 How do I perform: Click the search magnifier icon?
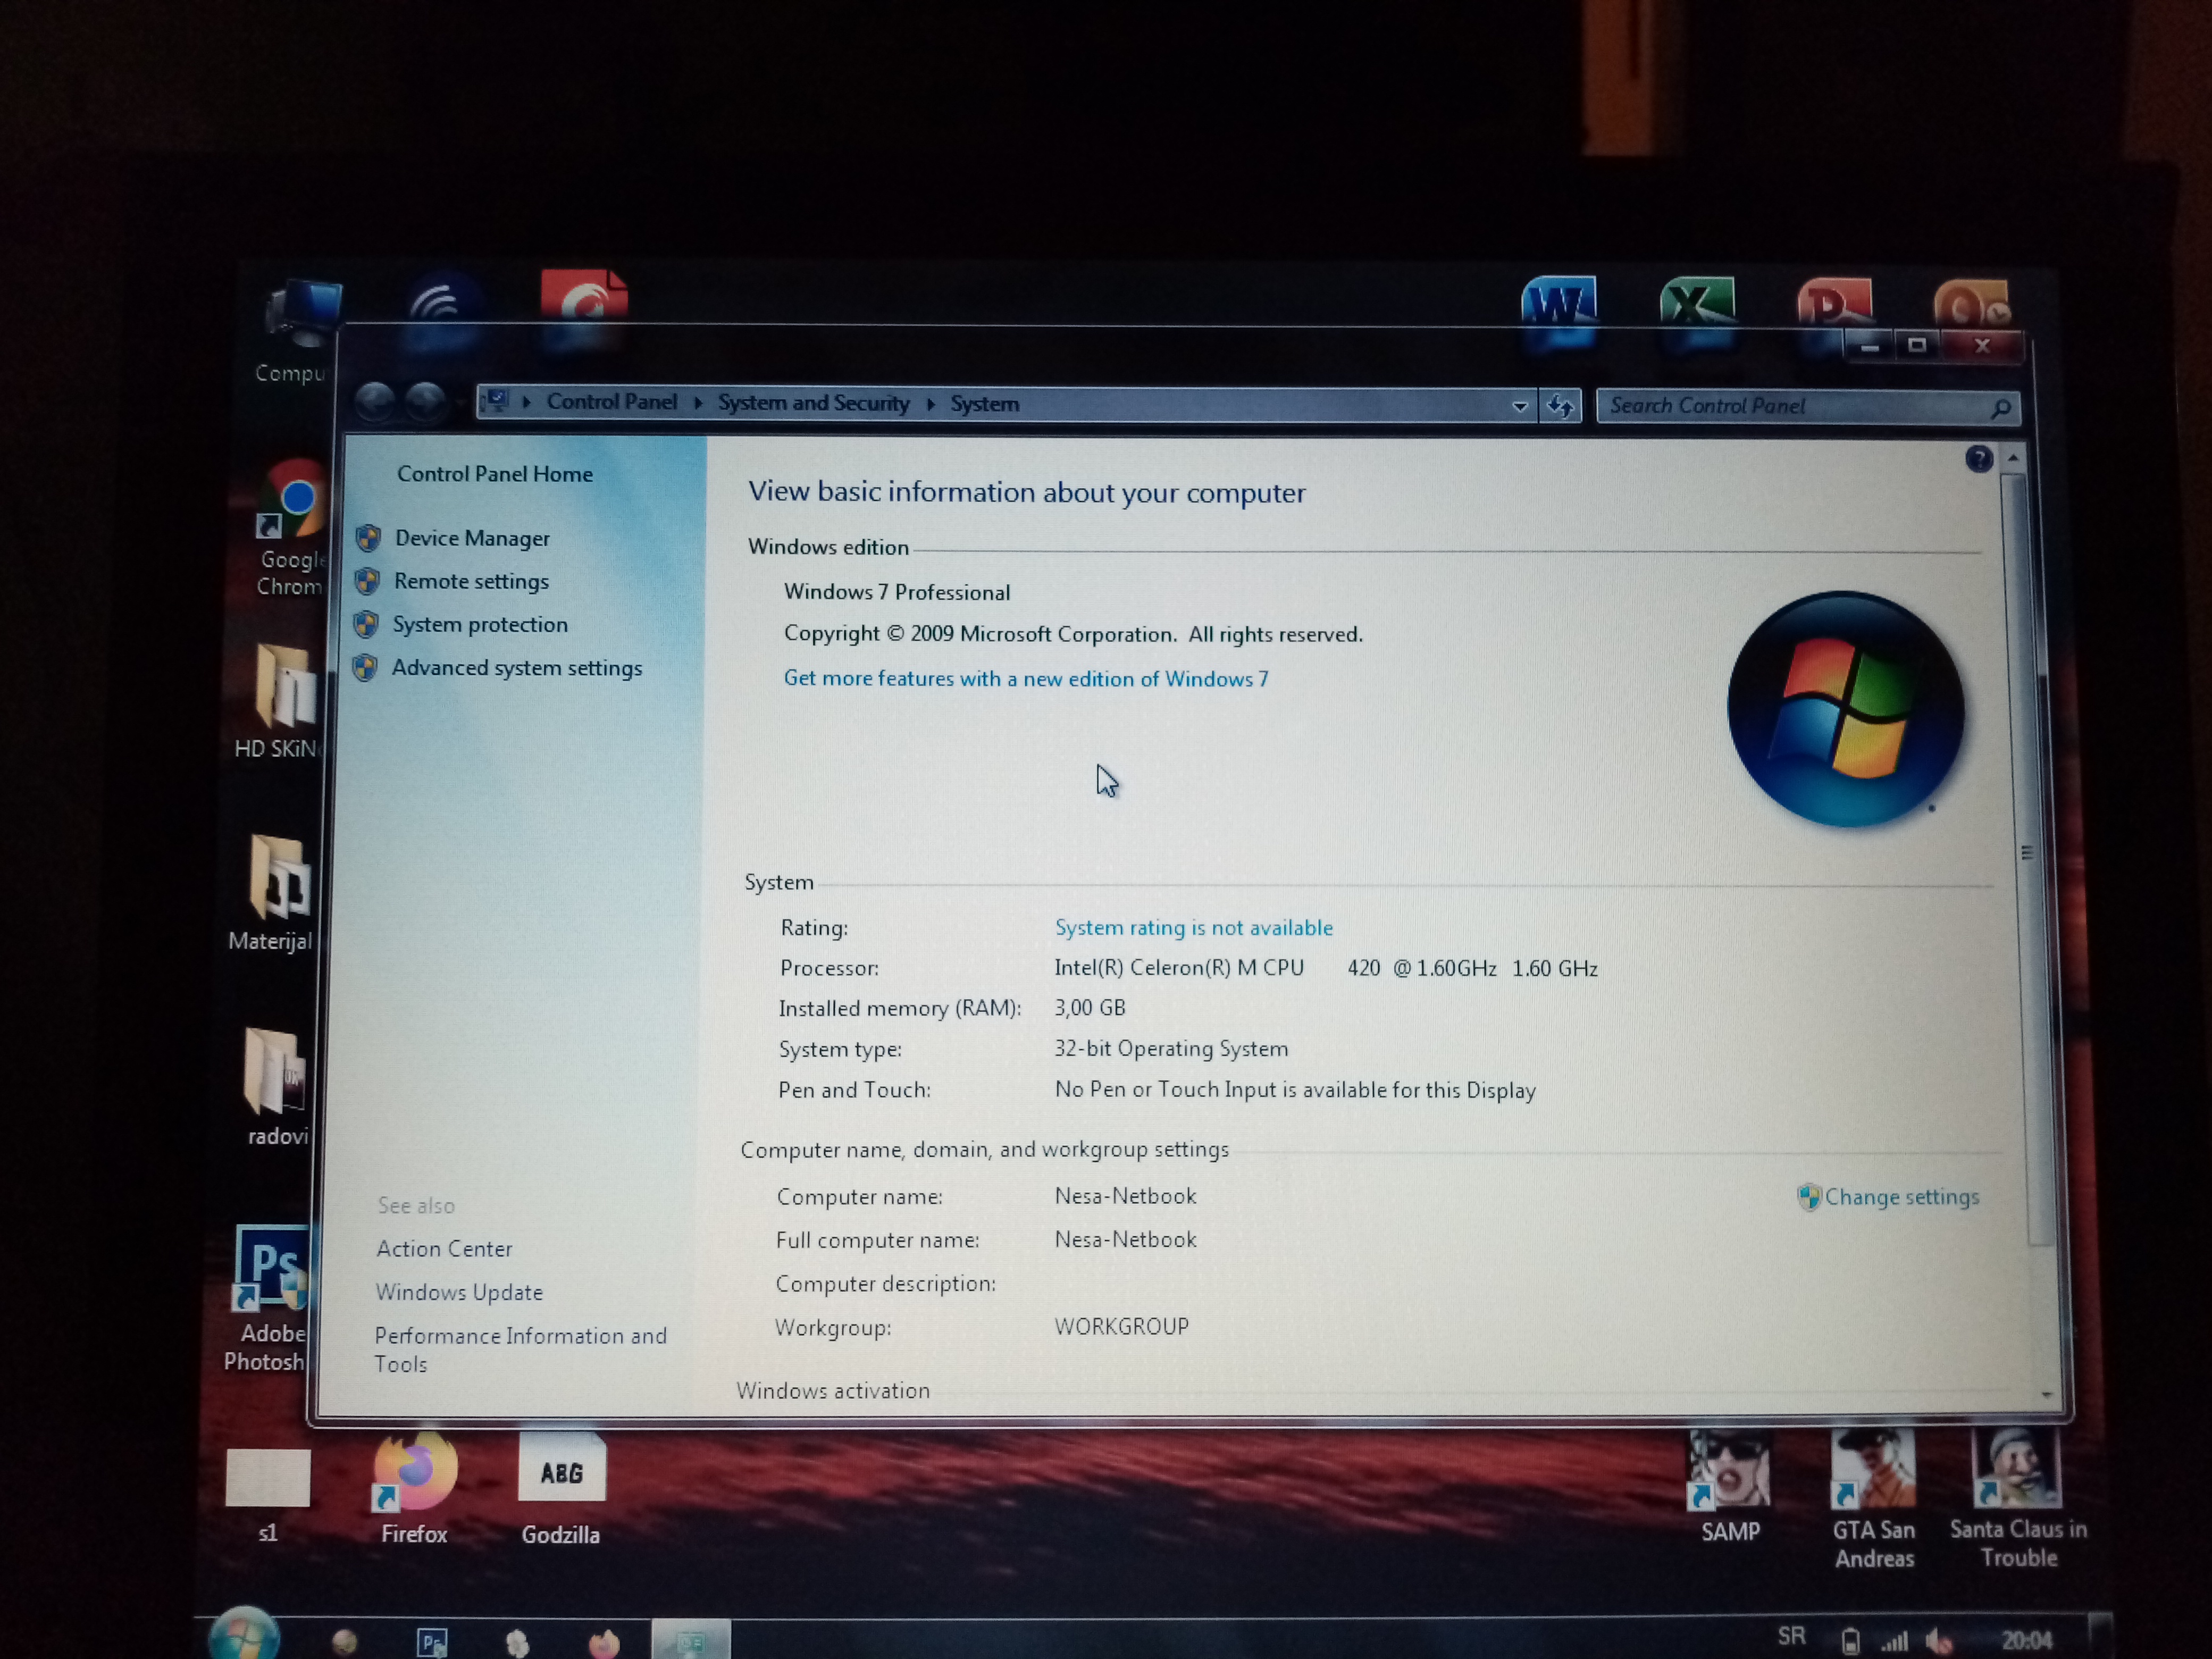tap(2001, 408)
